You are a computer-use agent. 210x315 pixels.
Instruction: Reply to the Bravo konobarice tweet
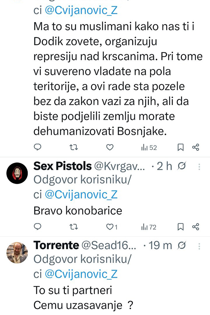(38, 227)
